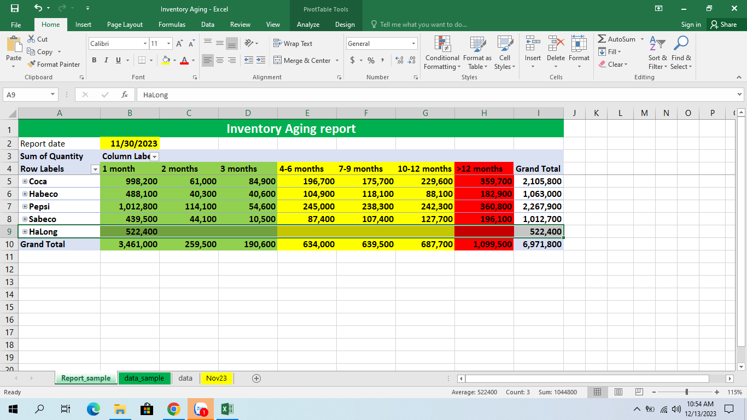The width and height of the screenshot is (747, 420).
Task: Click the AutoSum button
Action: pyautogui.click(x=617, y=39)
